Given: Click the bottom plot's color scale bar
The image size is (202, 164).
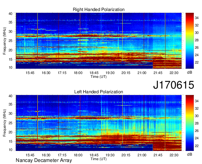Looking at the screenshot, I should [x=190, y=123].
